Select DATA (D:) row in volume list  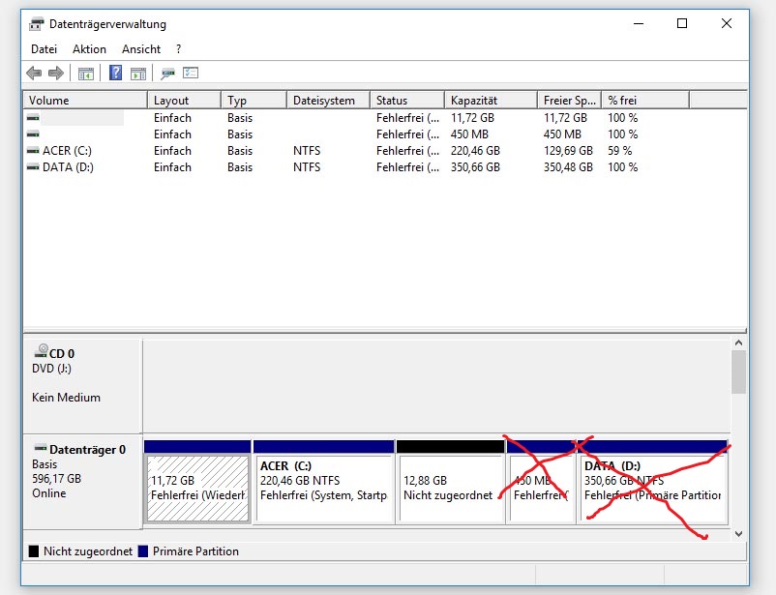pyautogui.click(x=68, y=167)
